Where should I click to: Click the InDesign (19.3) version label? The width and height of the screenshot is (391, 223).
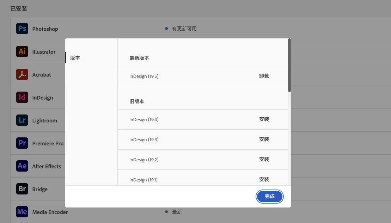(x=144, y=140)
